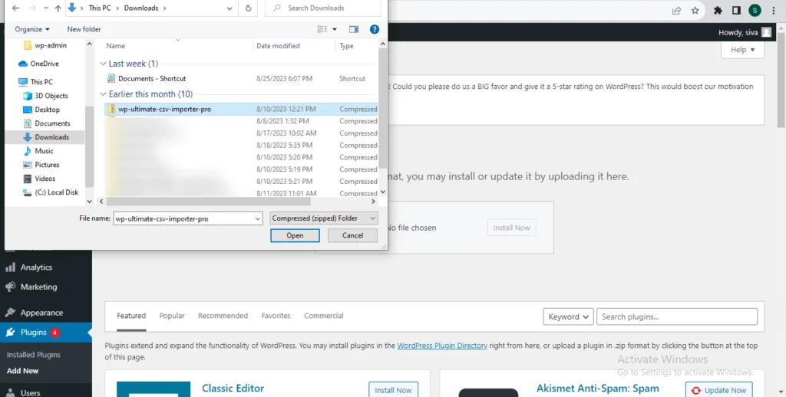The height and width of the screenshot is (397, 786).
Task: Switch to the Popular plugins tab
Action: (x=172, y=316)
